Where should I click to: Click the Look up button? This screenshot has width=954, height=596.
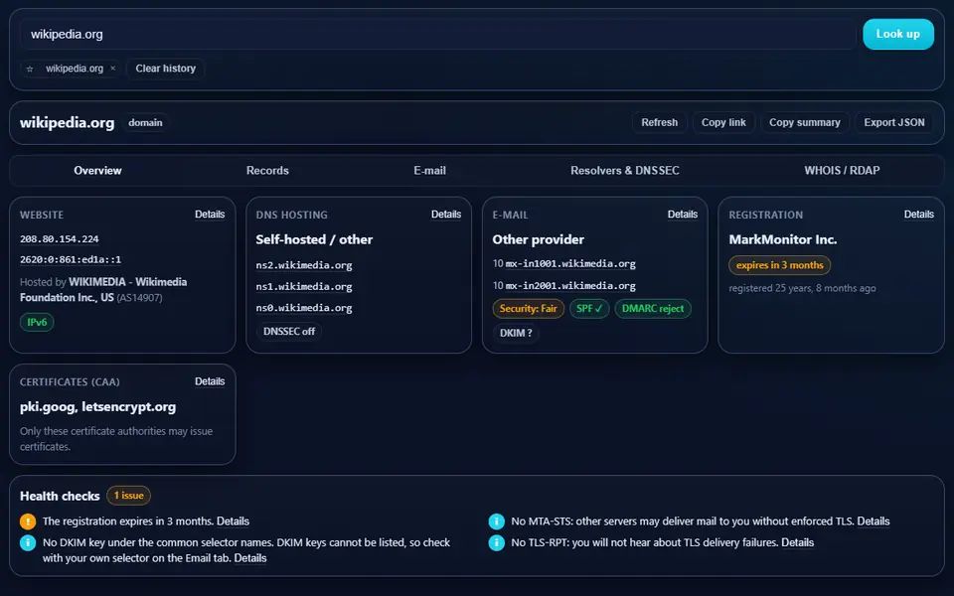[898, 34]
